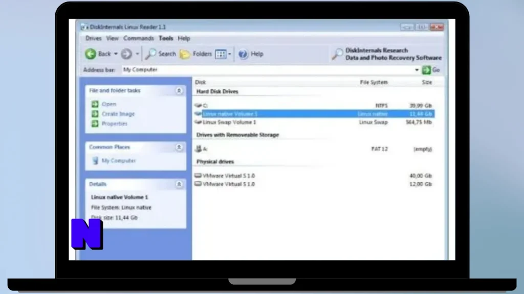Click the green Go button

click(431, 69)
